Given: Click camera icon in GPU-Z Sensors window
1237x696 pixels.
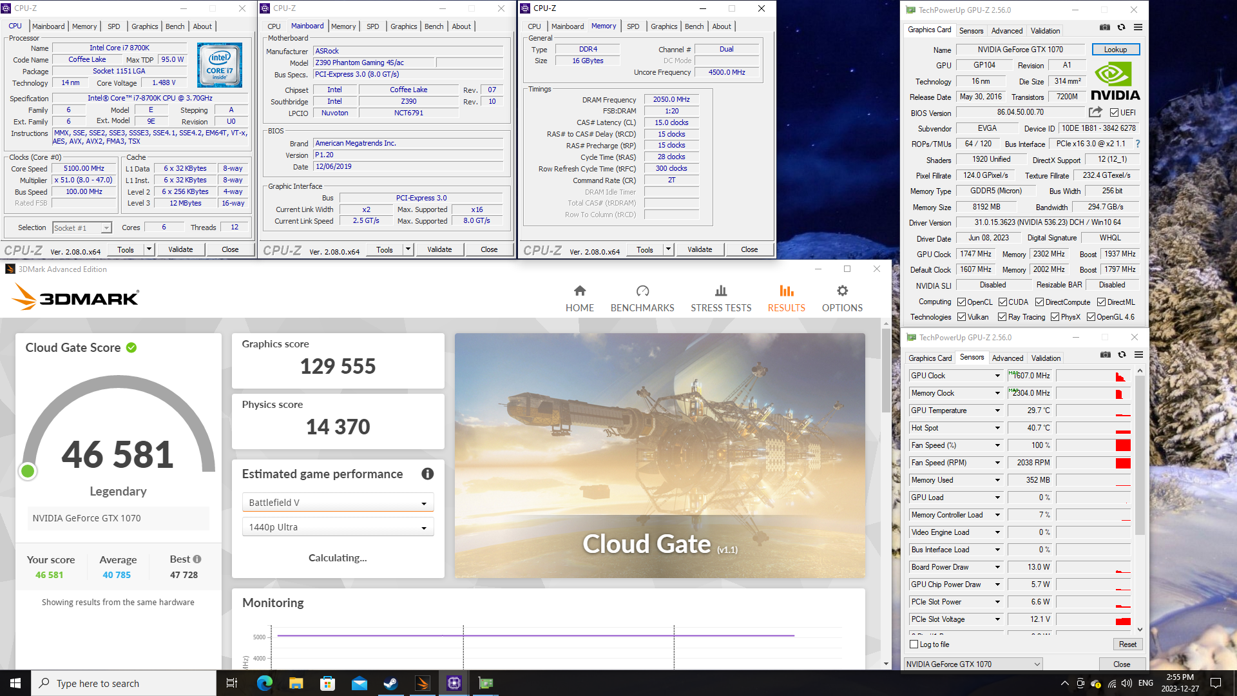Looking at the screenshot, I should click(1105, 354).
